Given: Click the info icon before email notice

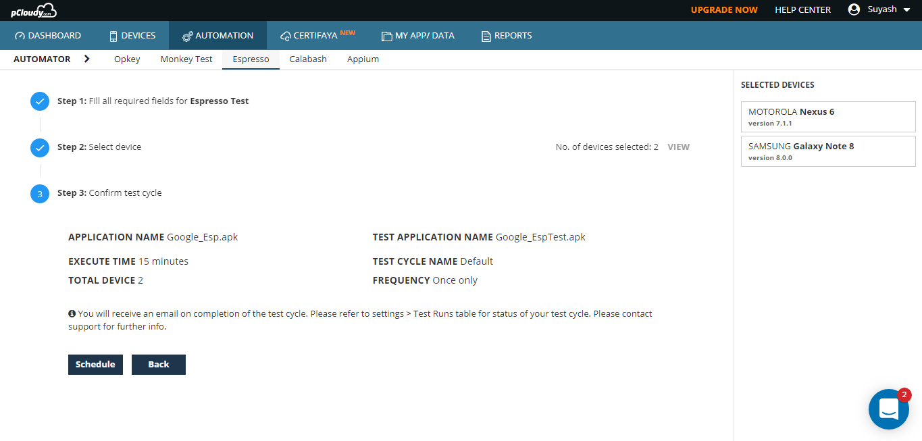Looking at the screenshot, I should pyautogui.click(x=72, y=314).
